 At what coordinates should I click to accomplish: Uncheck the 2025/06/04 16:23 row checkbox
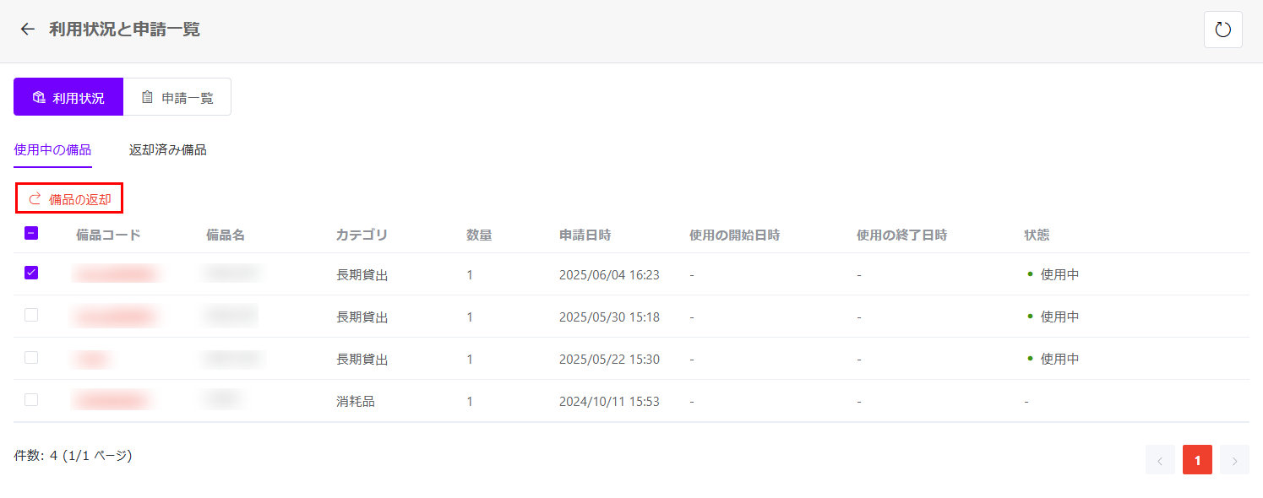(31, 273)
